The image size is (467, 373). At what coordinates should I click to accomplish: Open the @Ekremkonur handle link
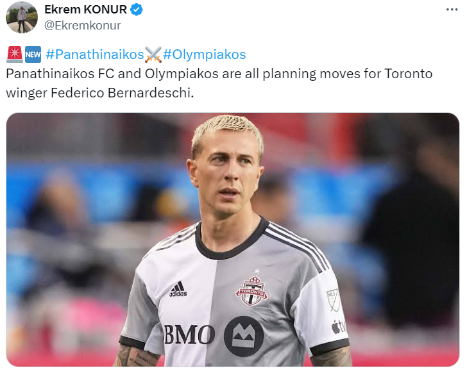click(83, 26)
